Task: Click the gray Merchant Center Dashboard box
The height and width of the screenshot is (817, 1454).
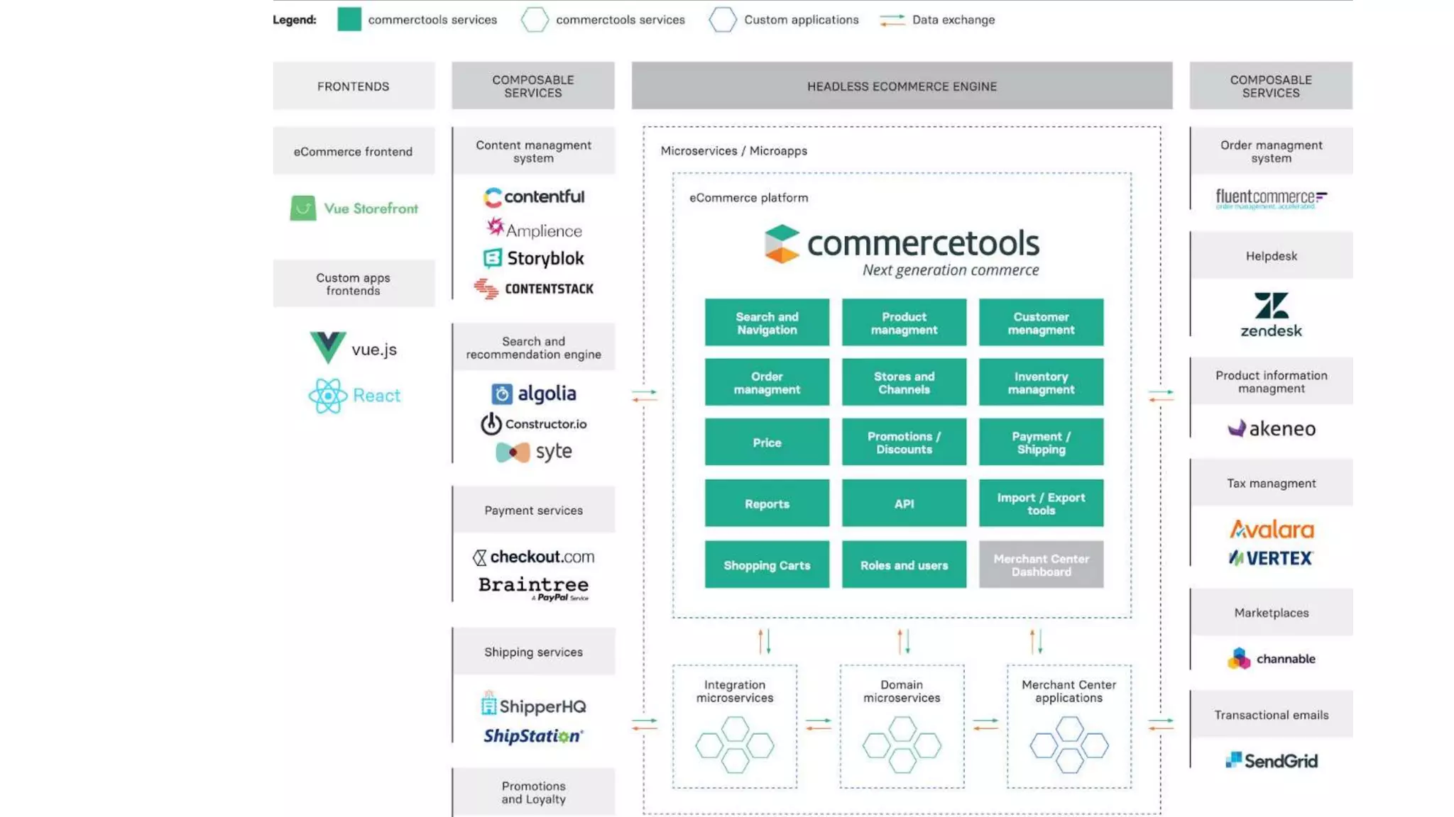Action: (x=1041, y=565)
